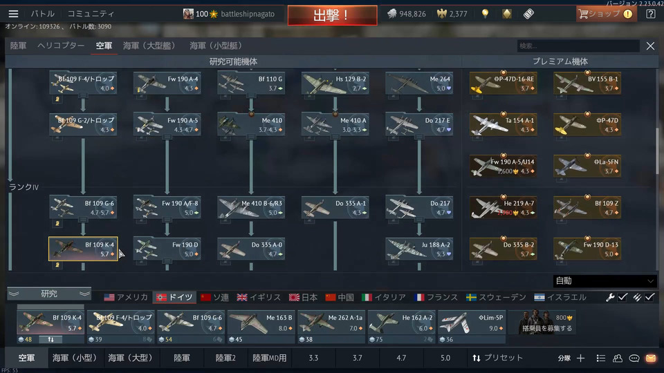Click the help question mark icon
The height and width of the screenshot is (373, 664).
coord(651,14)
